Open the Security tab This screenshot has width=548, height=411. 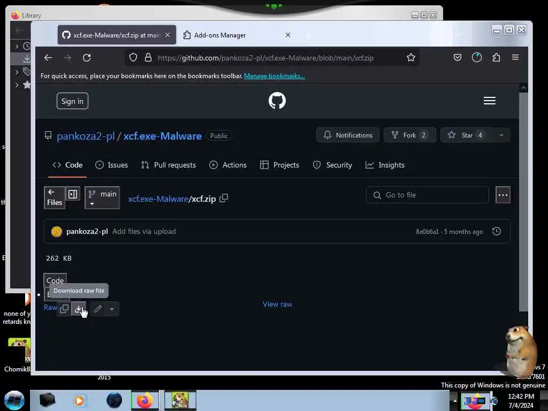tap(332, 165)
